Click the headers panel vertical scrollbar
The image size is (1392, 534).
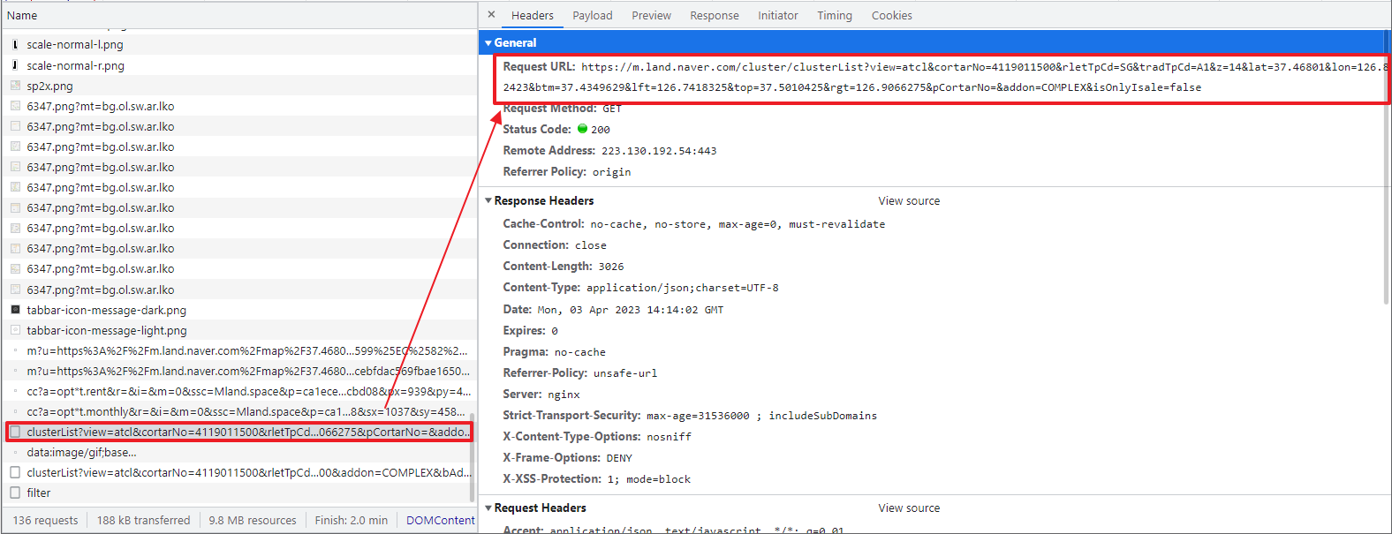coord(1386,168)
